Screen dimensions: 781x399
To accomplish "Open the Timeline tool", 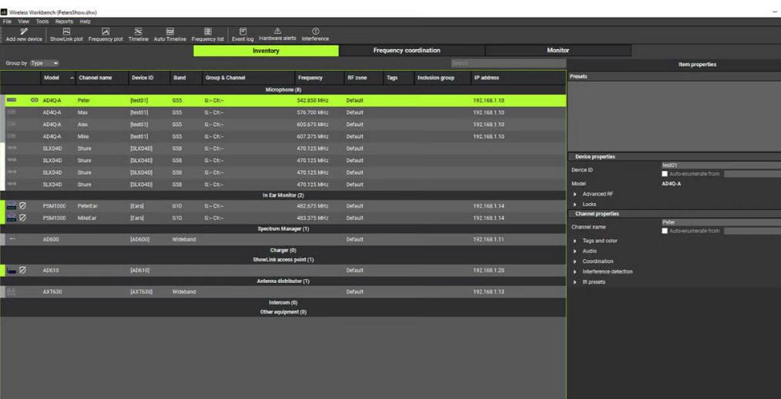I will [139, 35].
